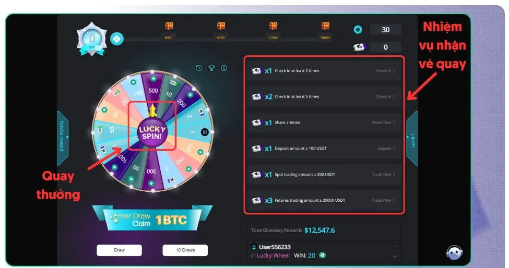Spin the Lucky Spin wheel center
Image resolution: width=509 pixels, height=268 pixels.
click(152, 132)
